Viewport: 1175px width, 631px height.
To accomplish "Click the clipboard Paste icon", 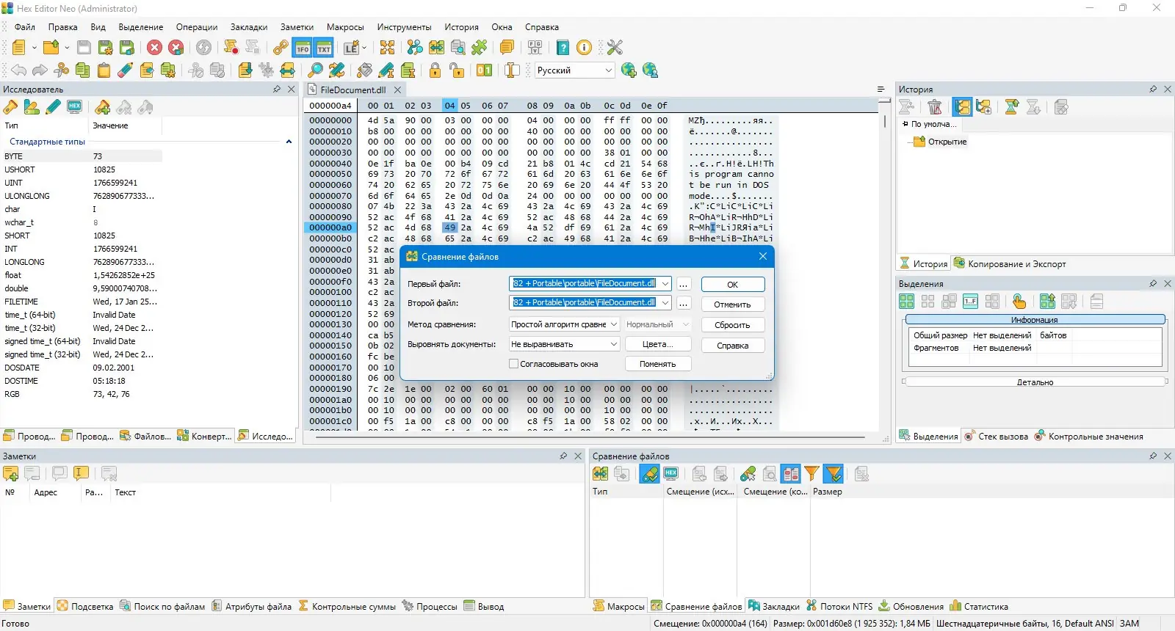I will pos(104,70).
